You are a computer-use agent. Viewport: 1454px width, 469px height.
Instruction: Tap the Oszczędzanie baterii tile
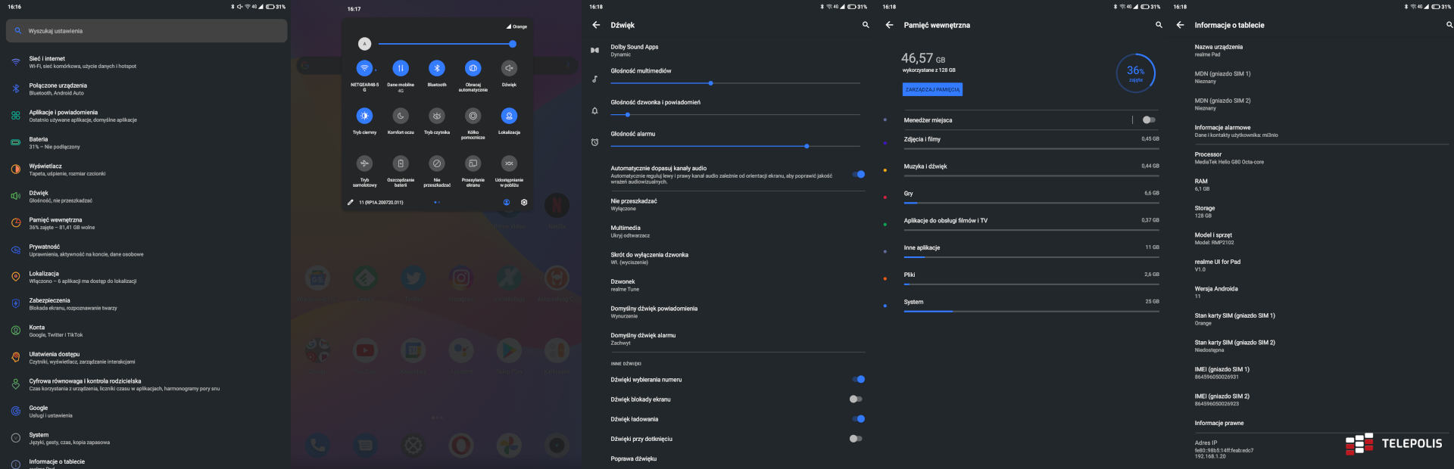pos(401,163)
